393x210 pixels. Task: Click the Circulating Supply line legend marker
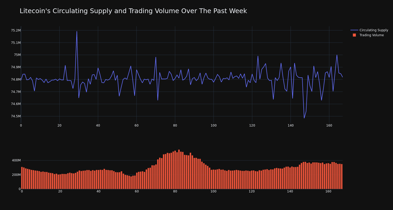[x=354, y=30]
